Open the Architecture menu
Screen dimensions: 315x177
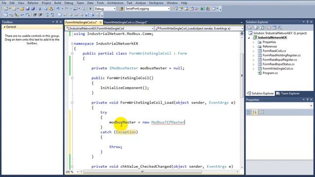pyautogui.click(x=115, y=3)
